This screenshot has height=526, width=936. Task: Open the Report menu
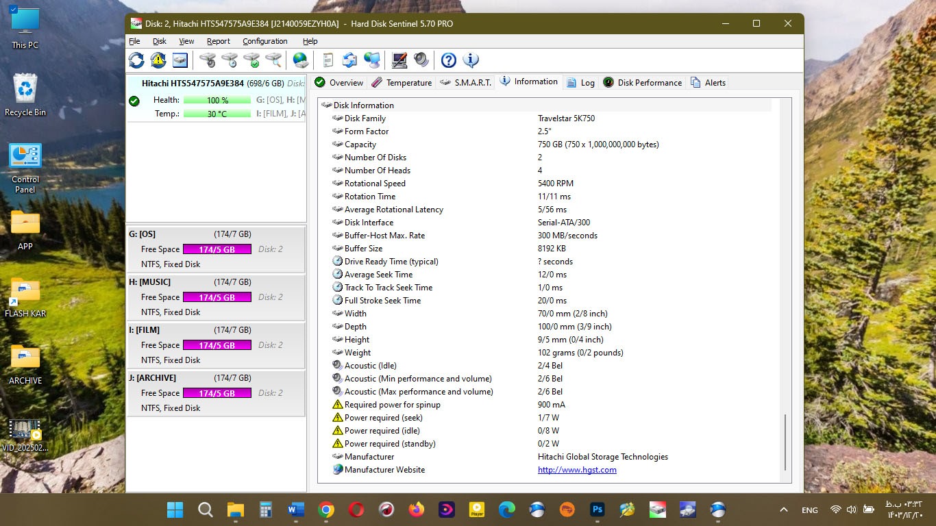tap(219, 41)
